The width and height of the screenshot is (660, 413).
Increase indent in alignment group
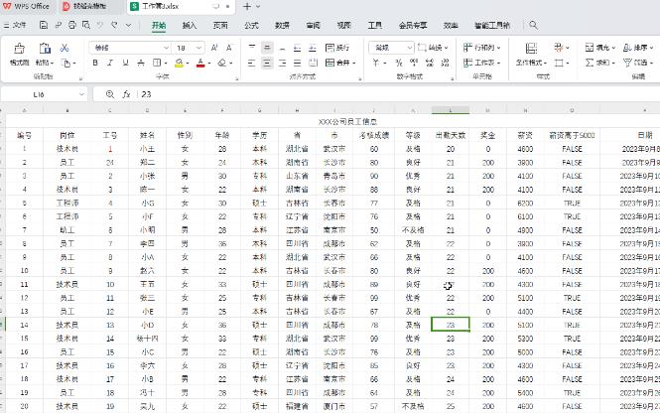pyautogui.click(x=313, y=48)
